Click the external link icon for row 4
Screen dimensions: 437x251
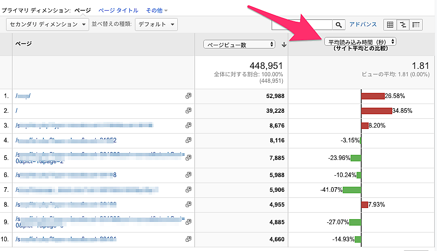188,140
